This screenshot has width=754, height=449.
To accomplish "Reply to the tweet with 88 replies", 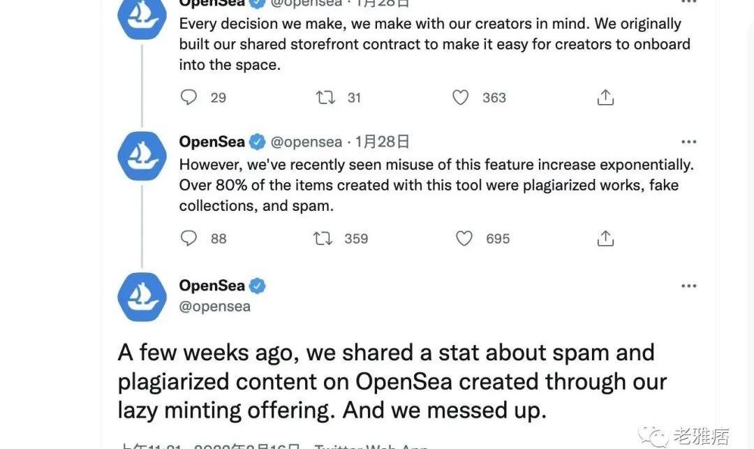I will point(188,238).
